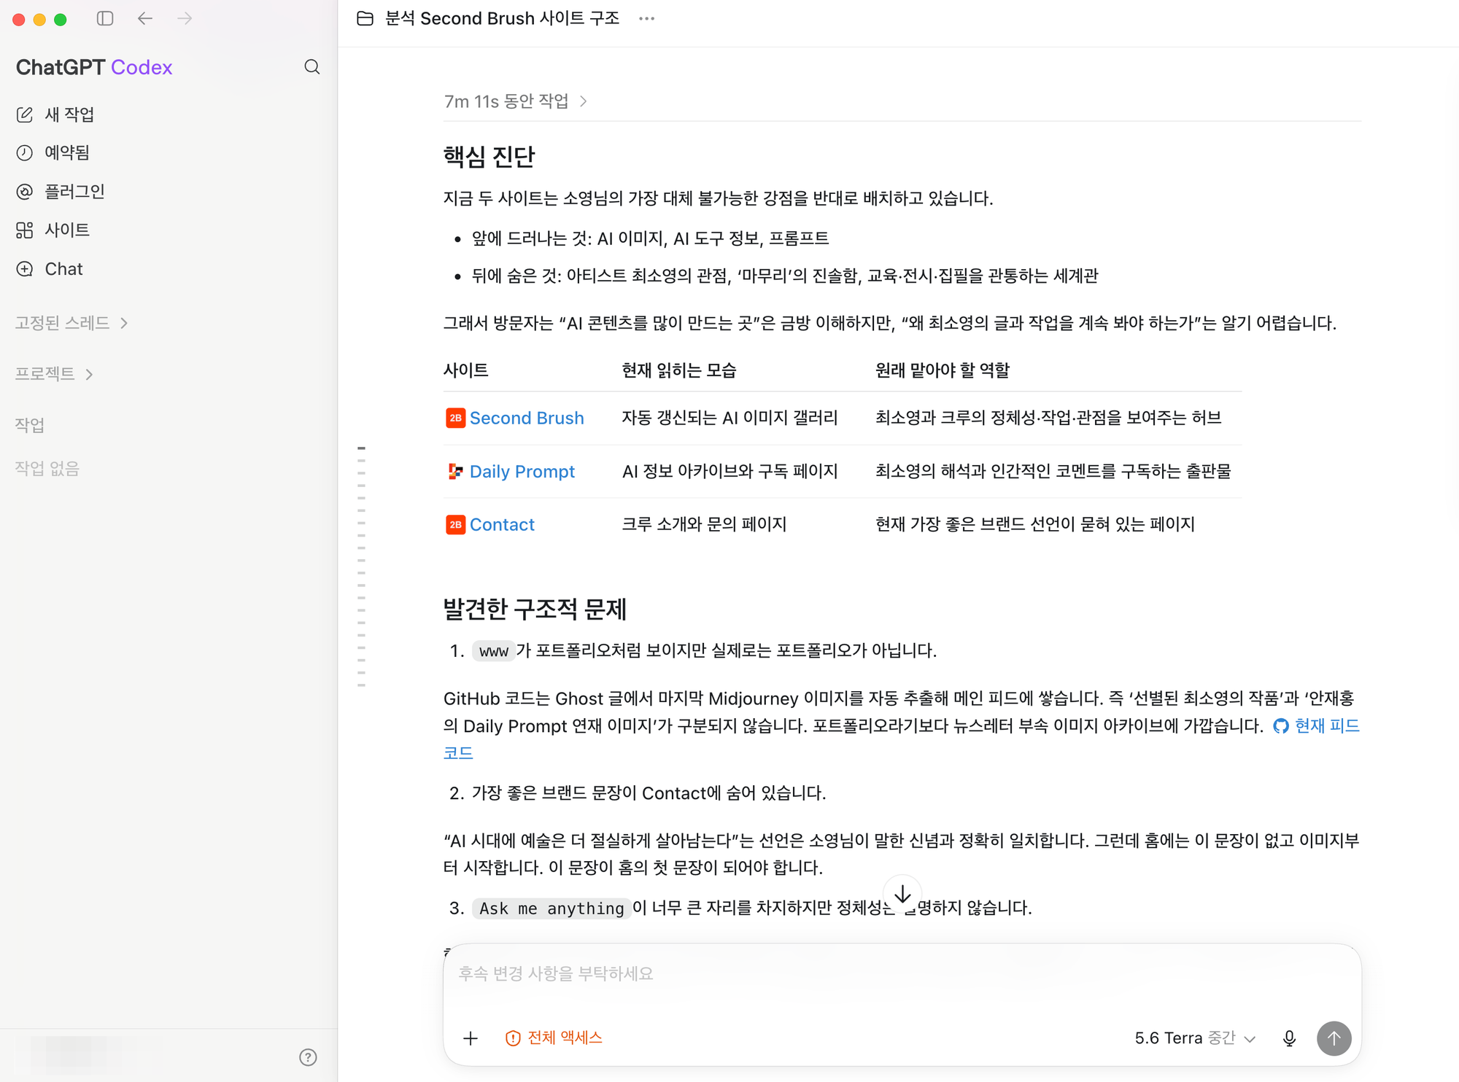The width and height of the screenshot is (1459, 1082).
Task: Open the Contact link
Action: coord(502,525)
